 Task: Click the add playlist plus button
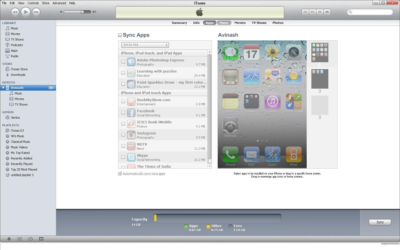tap(9, 239)
